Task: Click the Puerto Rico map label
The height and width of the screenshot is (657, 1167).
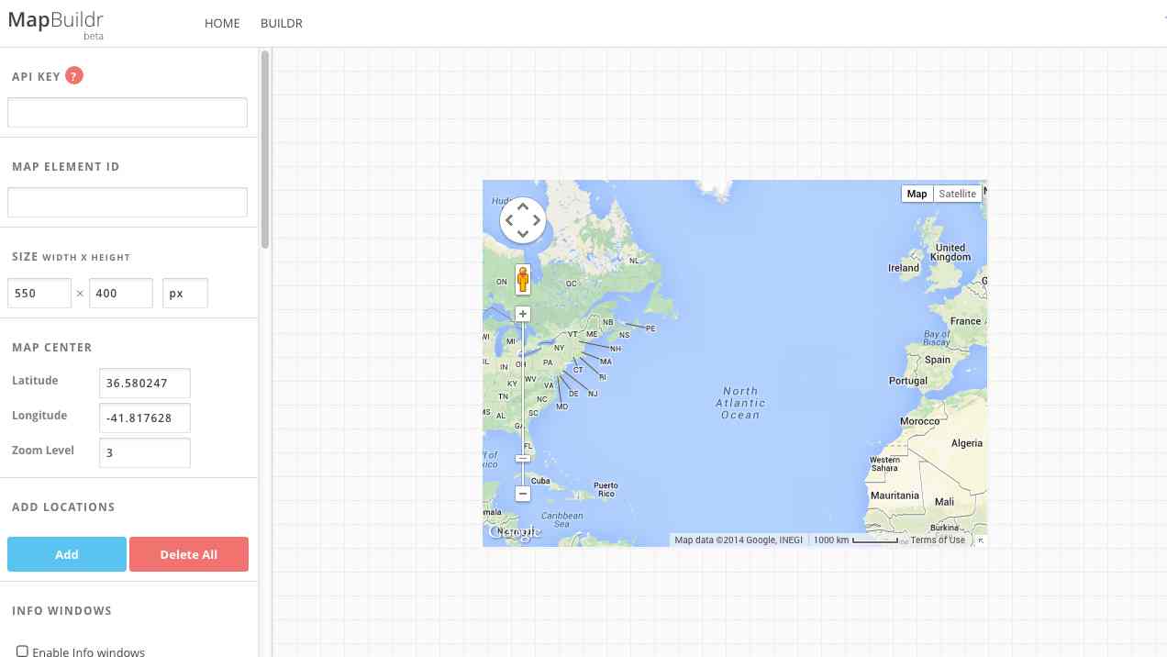Action: (606, 489)
